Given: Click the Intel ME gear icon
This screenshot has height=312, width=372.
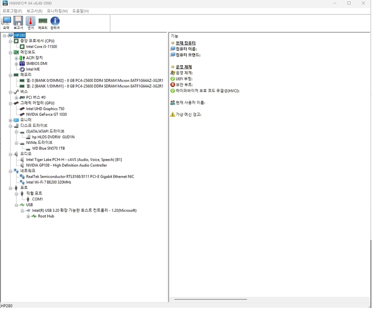Looking at the screenshot, I should [x=22, y=69].
